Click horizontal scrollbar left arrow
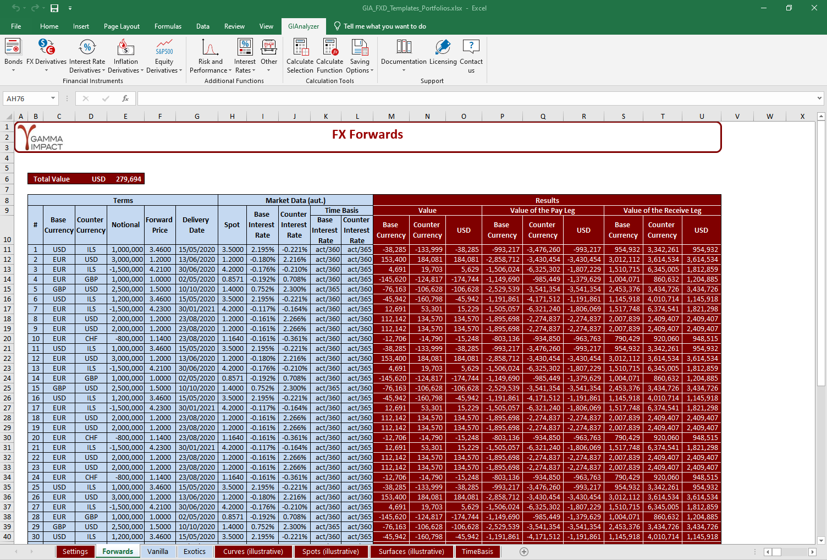The width and height of the screenshot is (827, 560). 769,552
